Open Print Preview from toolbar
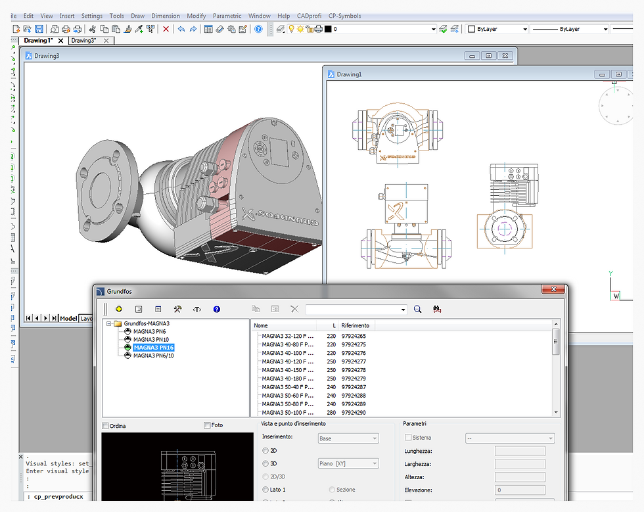The image size is (644, 512). point(54,29)
